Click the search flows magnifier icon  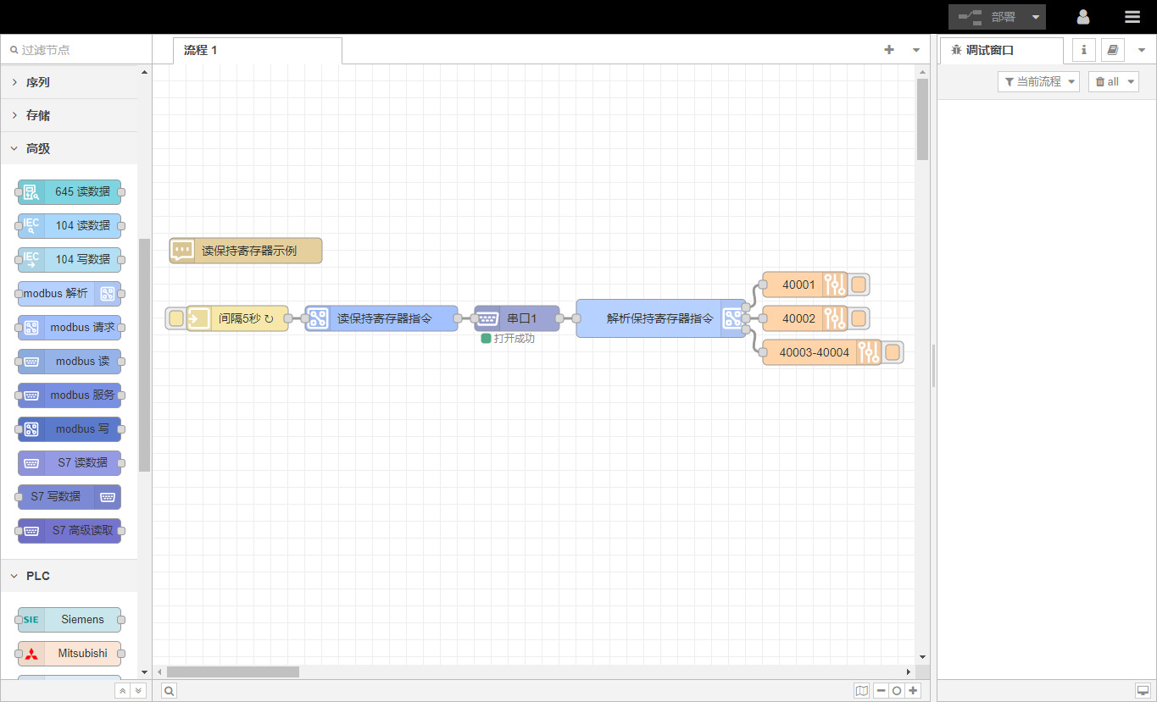pos(170,691)
